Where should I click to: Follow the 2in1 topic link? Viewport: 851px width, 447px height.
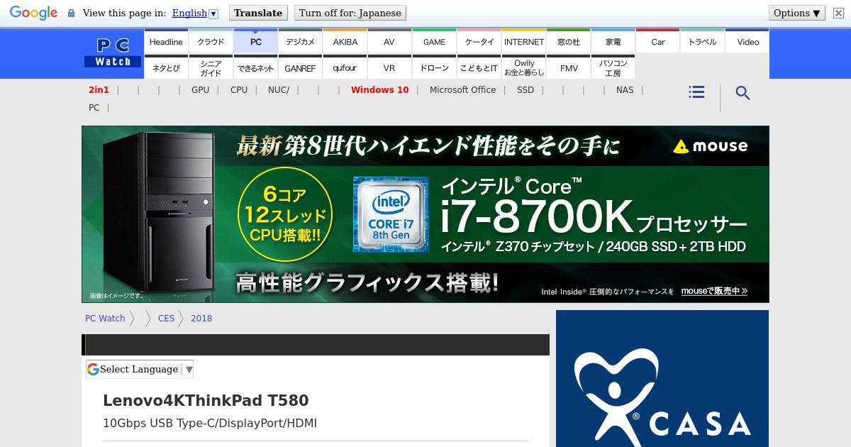99,89
